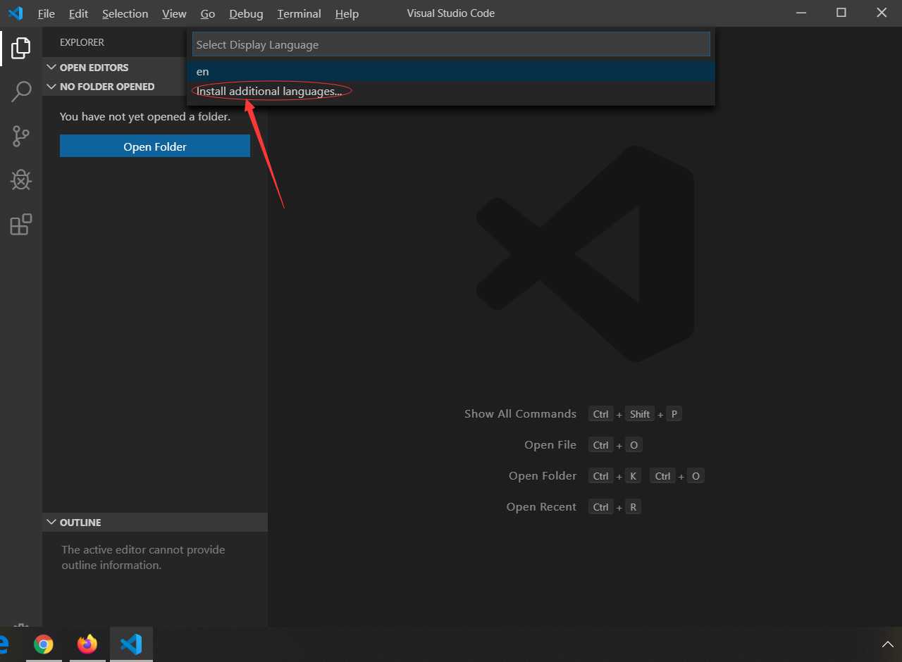Focus the Select Display Language input
This screenshot has height=662, width=902.
(451, 44)
